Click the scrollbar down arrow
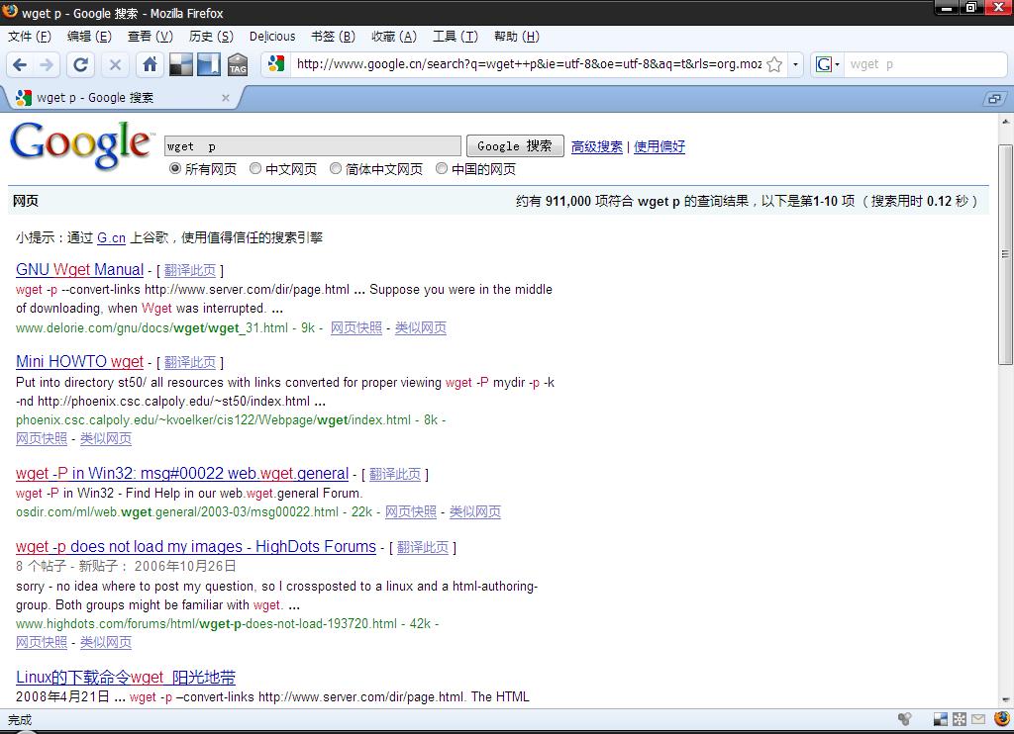Screen dimensions: 1014x734 coord(1005,699)
